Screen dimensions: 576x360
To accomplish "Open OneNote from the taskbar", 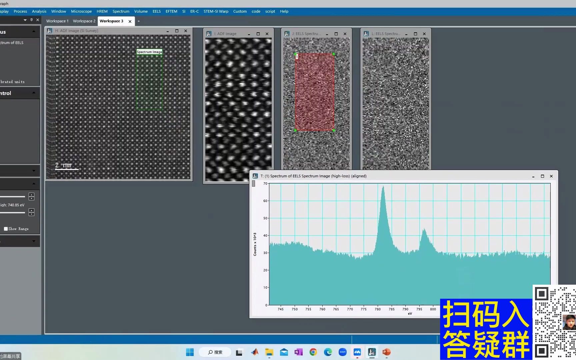I will coord(298,352).
